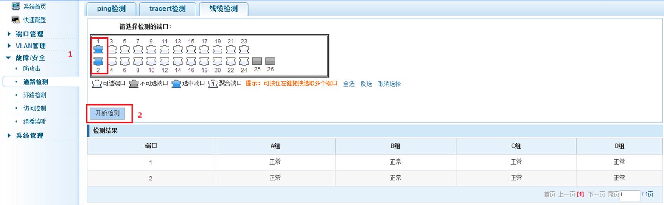Select port 8 icon
The width and height of the screenshot is (664, 205).
[138, 61]
